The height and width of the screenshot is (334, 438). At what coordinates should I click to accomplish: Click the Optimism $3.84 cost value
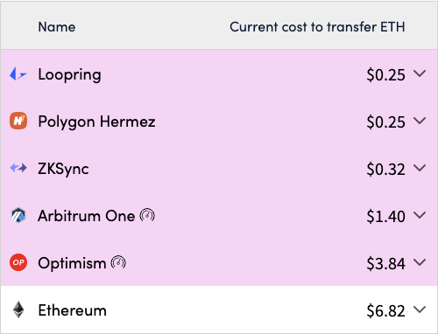385,263
